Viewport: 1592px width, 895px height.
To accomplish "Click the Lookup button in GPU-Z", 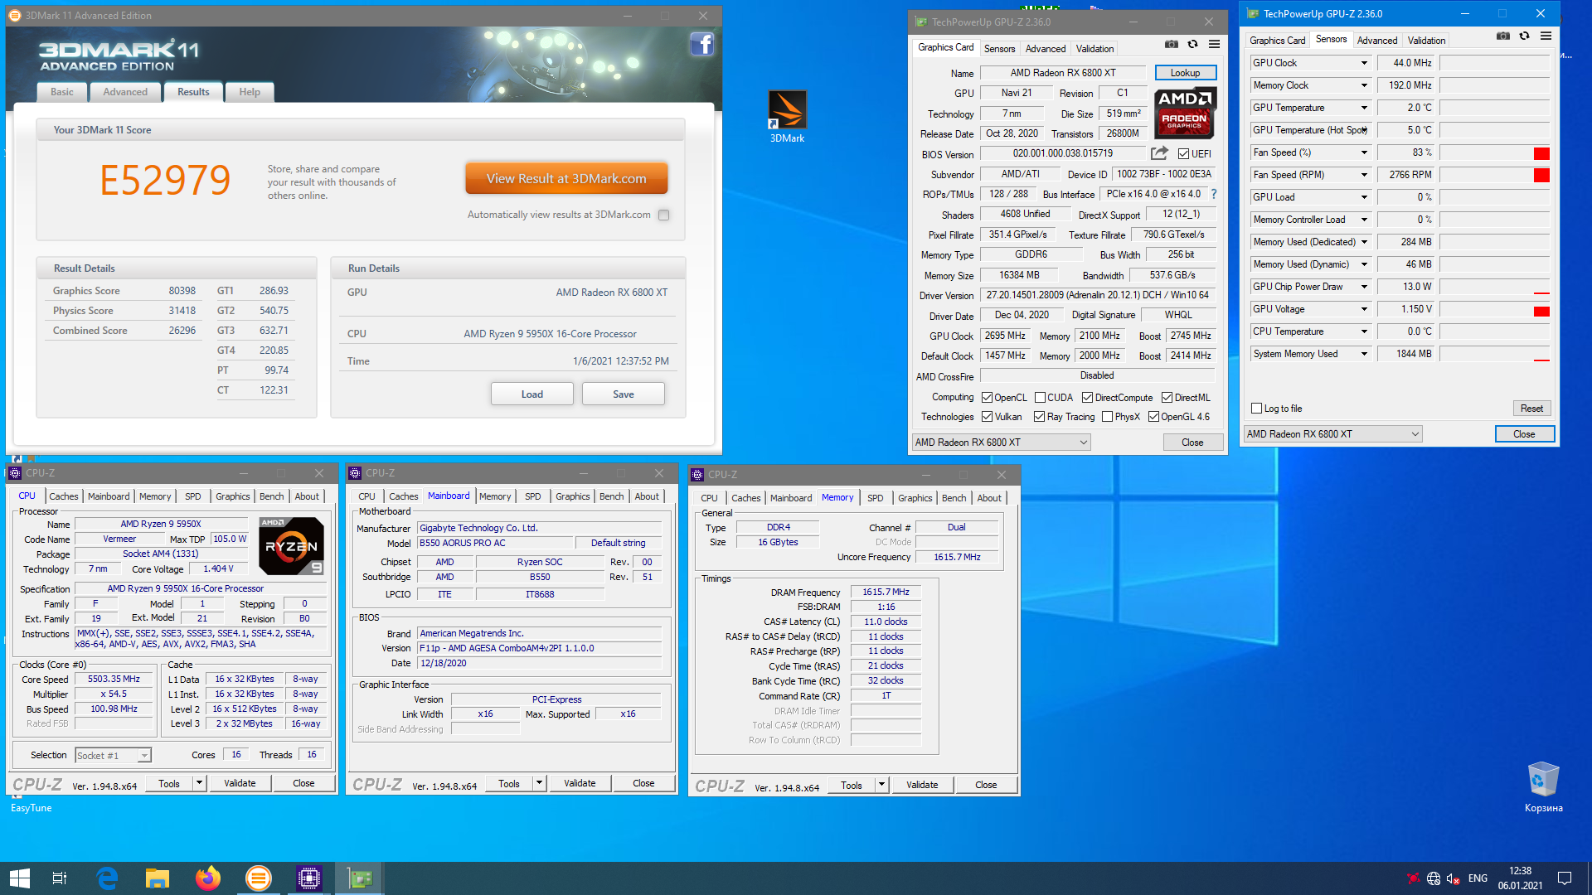I will click(x=1185, y=73).
